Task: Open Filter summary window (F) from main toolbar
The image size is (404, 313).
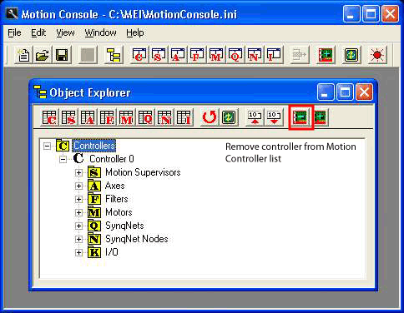Action: pyautogui.click(x=197, y=55)
